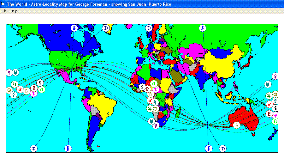Select the bottom-border Chiron marker west of South America
This screenshot has width=284, height=158.
[68, 149]
